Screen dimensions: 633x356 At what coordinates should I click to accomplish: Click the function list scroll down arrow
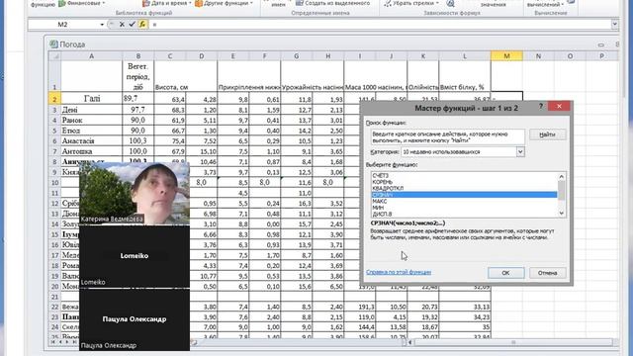561,214
